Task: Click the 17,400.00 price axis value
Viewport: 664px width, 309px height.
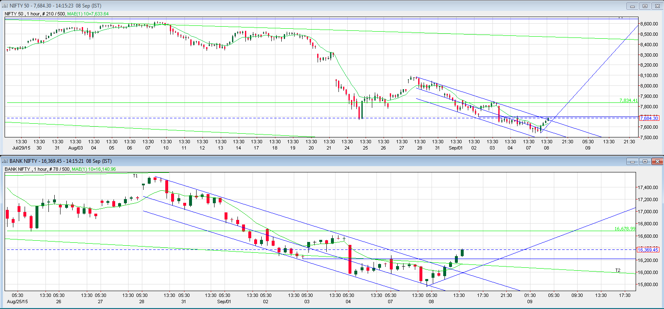Action: click(648, 188)
